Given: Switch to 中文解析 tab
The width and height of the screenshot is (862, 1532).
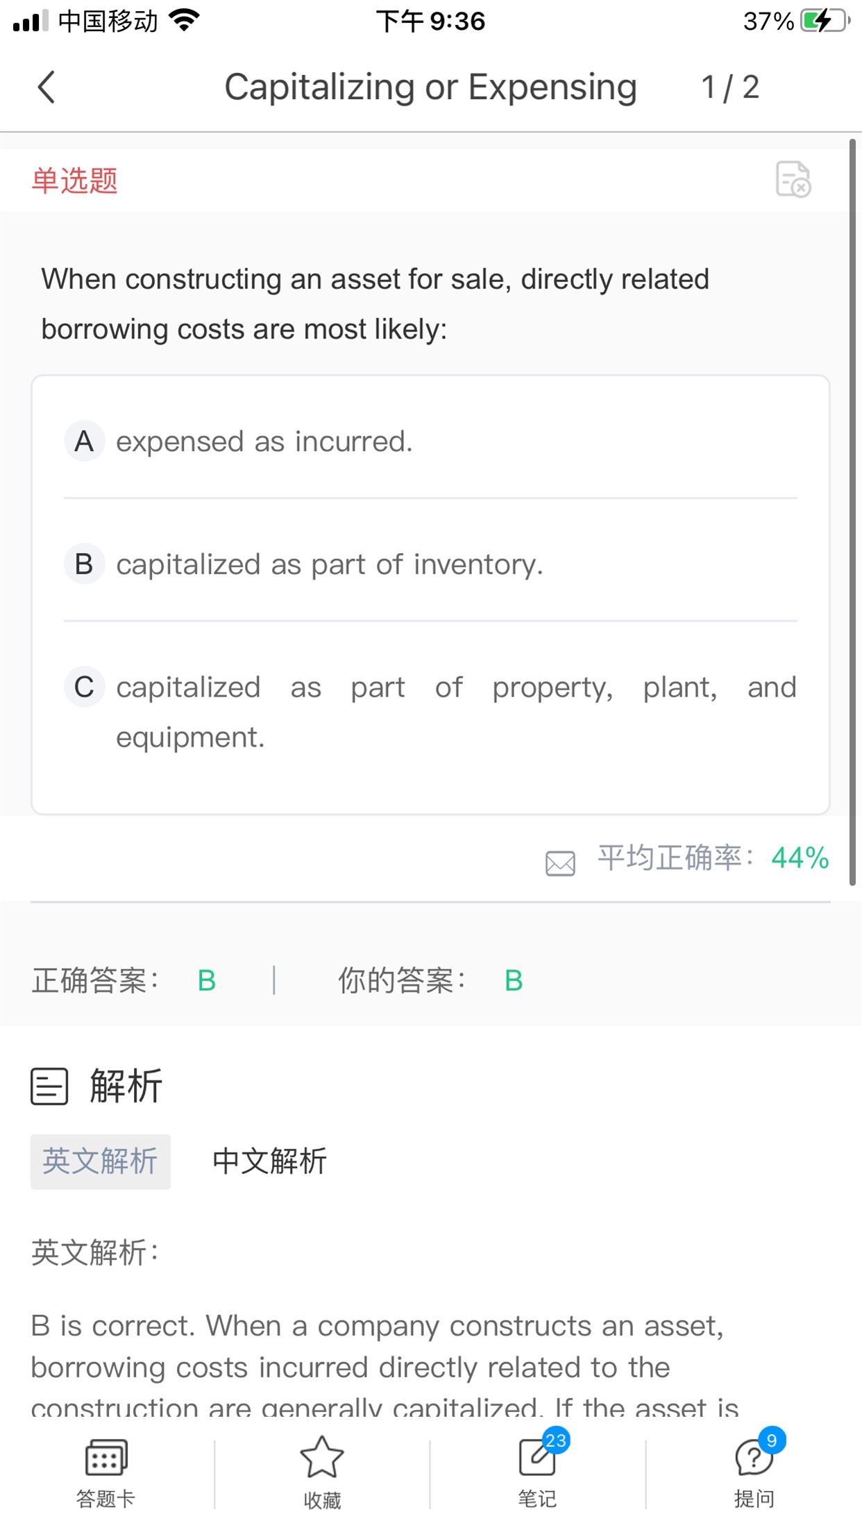Looking at the screenshot, I should [x=269, y=1161].
